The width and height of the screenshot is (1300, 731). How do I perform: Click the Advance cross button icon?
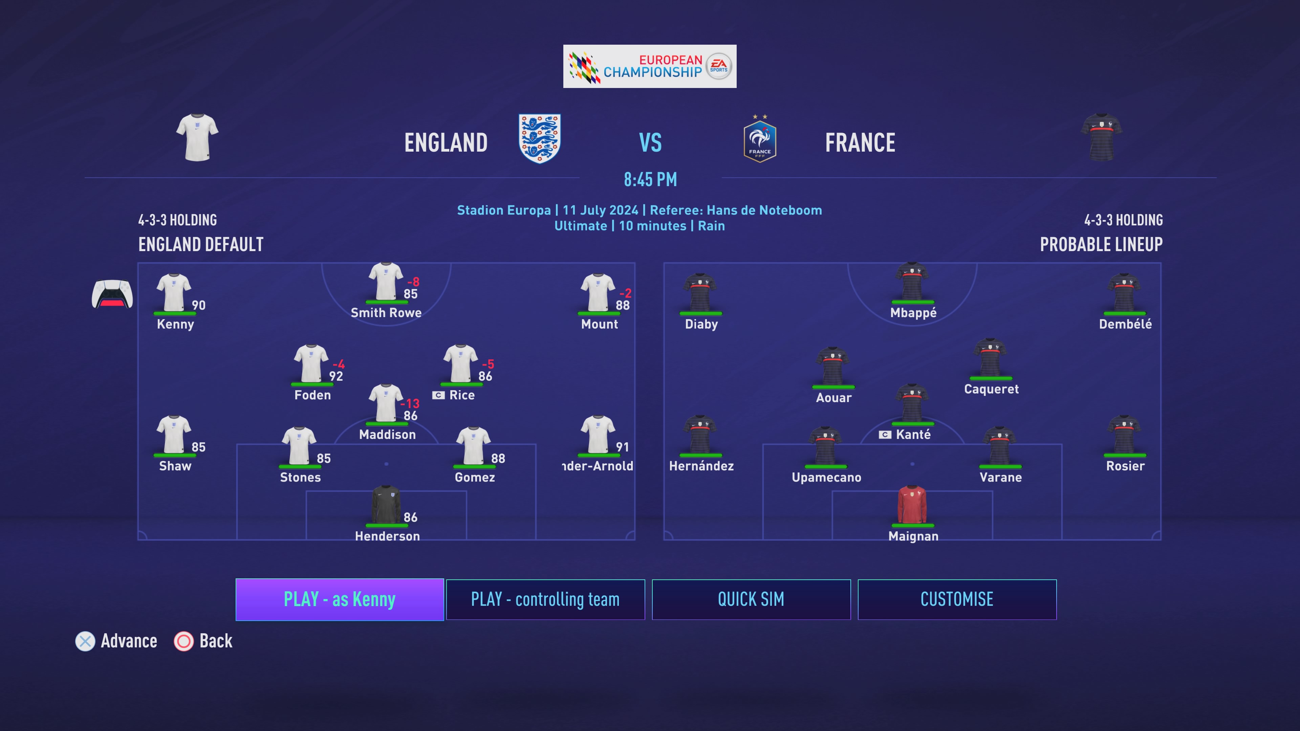85,641
